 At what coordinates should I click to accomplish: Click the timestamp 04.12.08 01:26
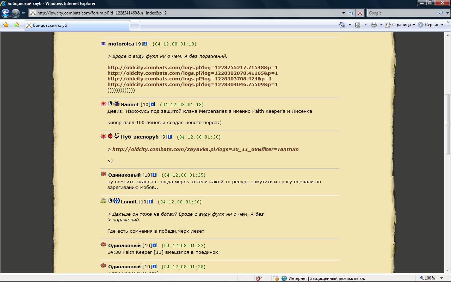pos(180,202)
